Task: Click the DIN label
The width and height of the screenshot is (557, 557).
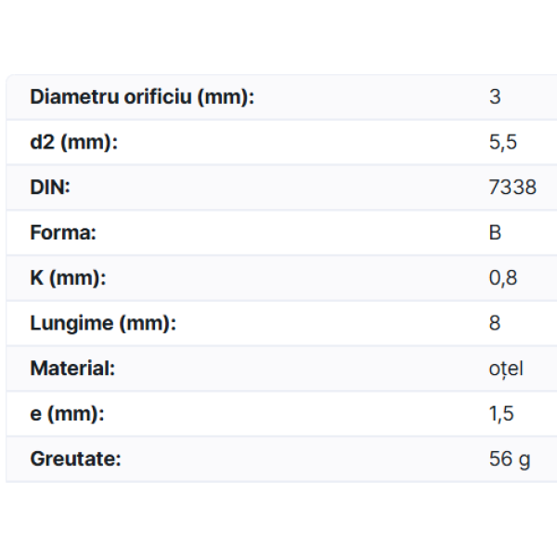Action: pyautogui.click(x=50, y=187)
